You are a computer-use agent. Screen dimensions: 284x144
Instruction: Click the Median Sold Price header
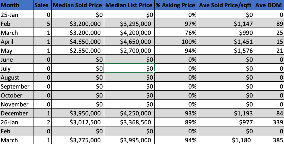pos(78,6)
